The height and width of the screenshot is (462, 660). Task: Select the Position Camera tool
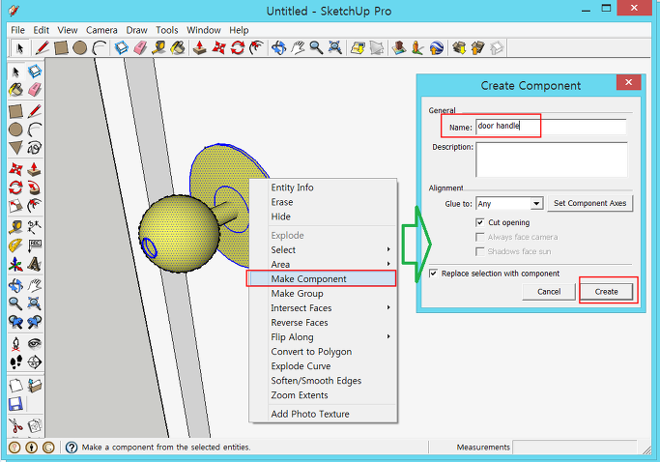pyautogui.click(x=15, y=344)
